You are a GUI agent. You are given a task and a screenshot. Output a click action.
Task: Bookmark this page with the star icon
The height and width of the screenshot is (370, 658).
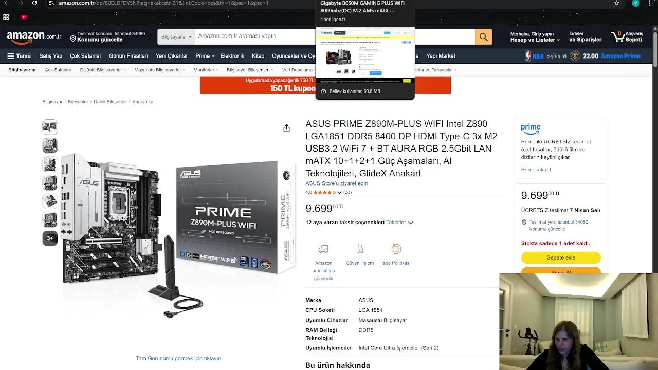[616, 3]
